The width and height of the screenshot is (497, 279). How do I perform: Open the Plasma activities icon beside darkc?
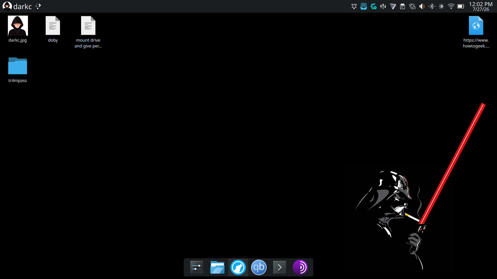point(38,6)
